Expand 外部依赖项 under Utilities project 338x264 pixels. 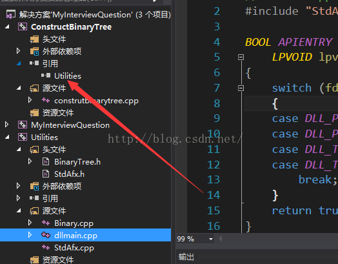coord(19,186)
